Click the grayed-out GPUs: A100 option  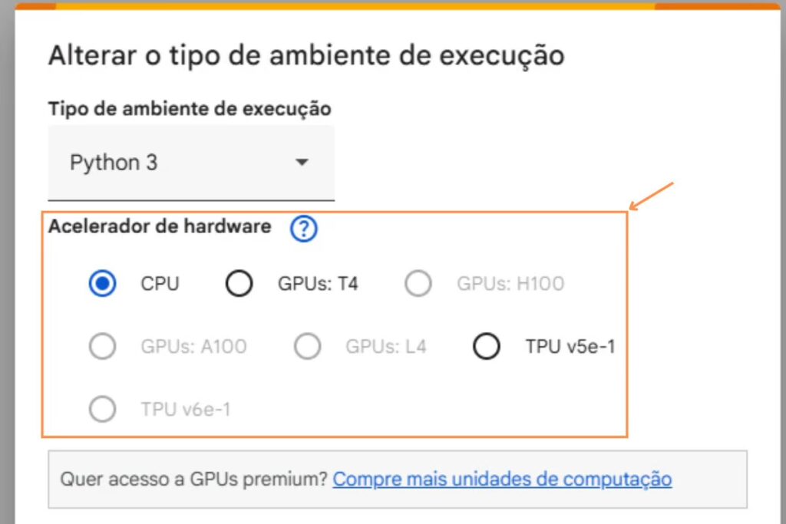click(x=102, y=346)
